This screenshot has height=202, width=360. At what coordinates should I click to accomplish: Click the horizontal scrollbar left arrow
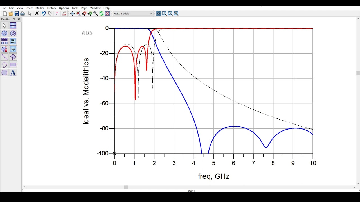coord(24,187)
